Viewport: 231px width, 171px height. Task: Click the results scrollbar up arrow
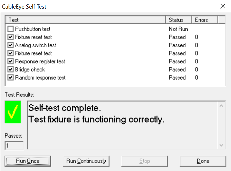[x=221, y=106]
